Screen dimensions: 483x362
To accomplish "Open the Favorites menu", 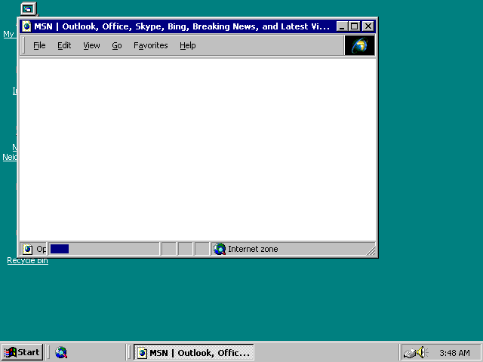I will [151, 45].
